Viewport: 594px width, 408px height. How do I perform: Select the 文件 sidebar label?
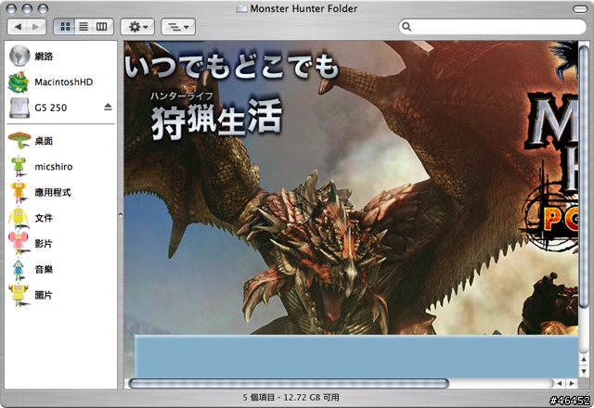[44, 218]
